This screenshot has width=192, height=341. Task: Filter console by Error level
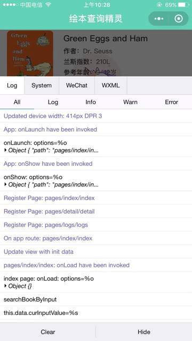click(172, 102)
